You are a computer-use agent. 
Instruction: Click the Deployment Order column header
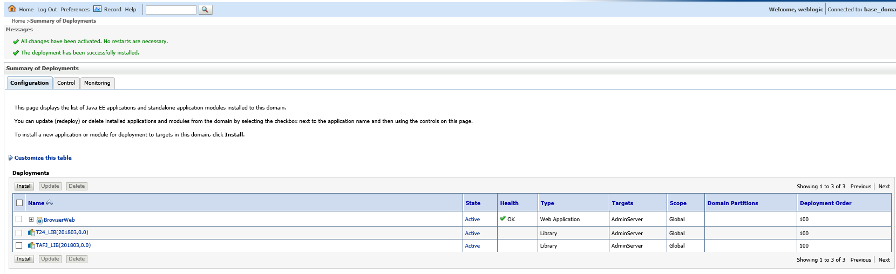(825, 203)
